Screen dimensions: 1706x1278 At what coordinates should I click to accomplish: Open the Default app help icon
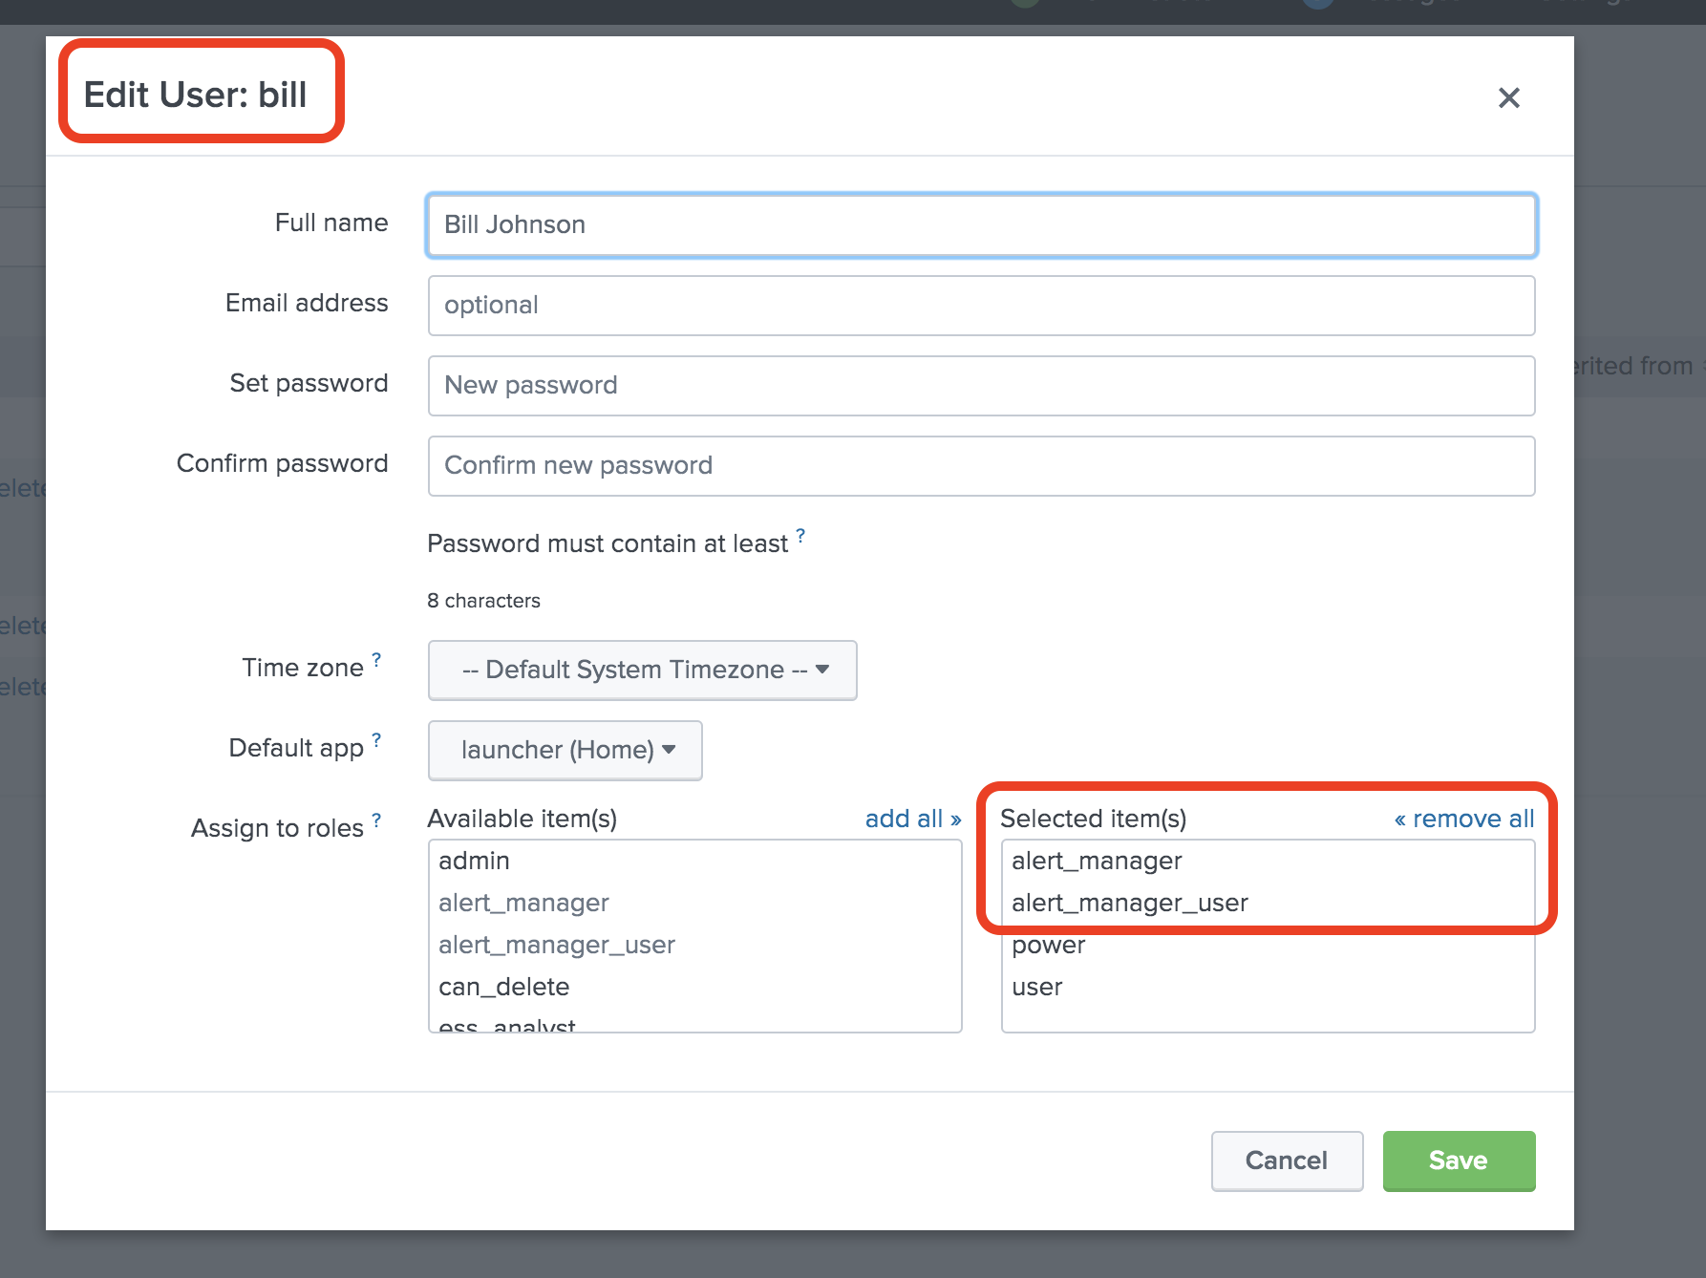pyautogui.click(x=376, y=740)
